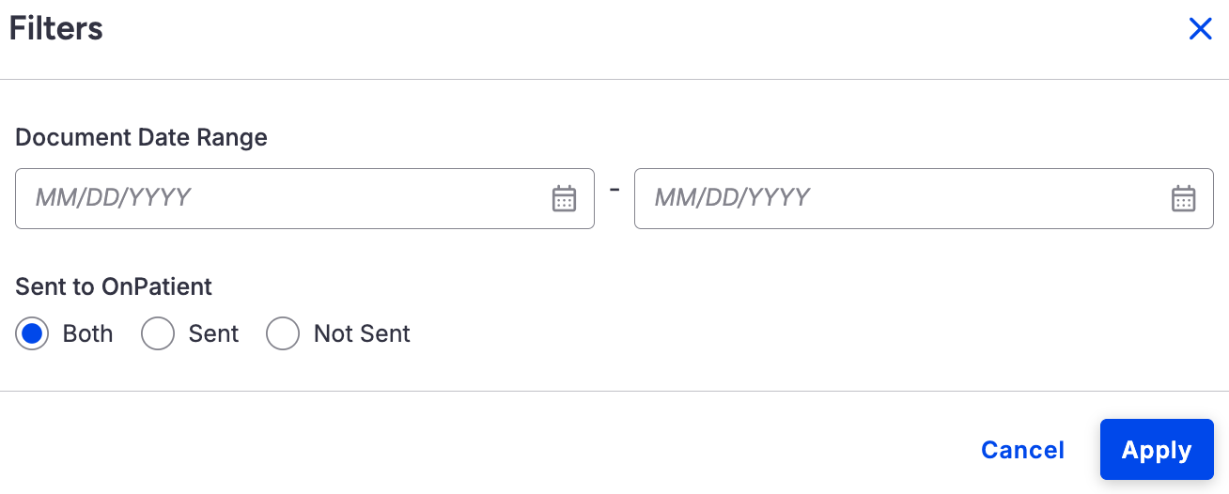Select the Both radio button circle
Screen dimensions: 1229x494
pos(32,333)
